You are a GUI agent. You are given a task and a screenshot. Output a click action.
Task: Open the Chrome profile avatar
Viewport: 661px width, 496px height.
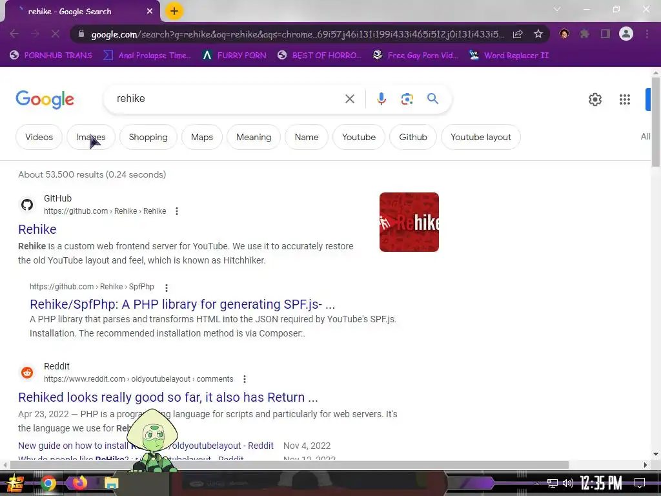(x=626, y=34)
